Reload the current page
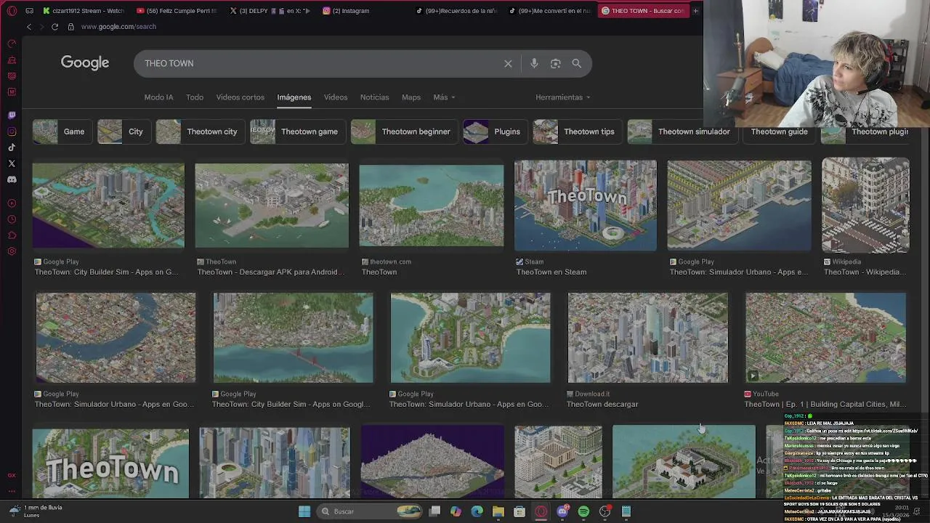Viewport: 930px width, 523px height. tap(54, 27)
